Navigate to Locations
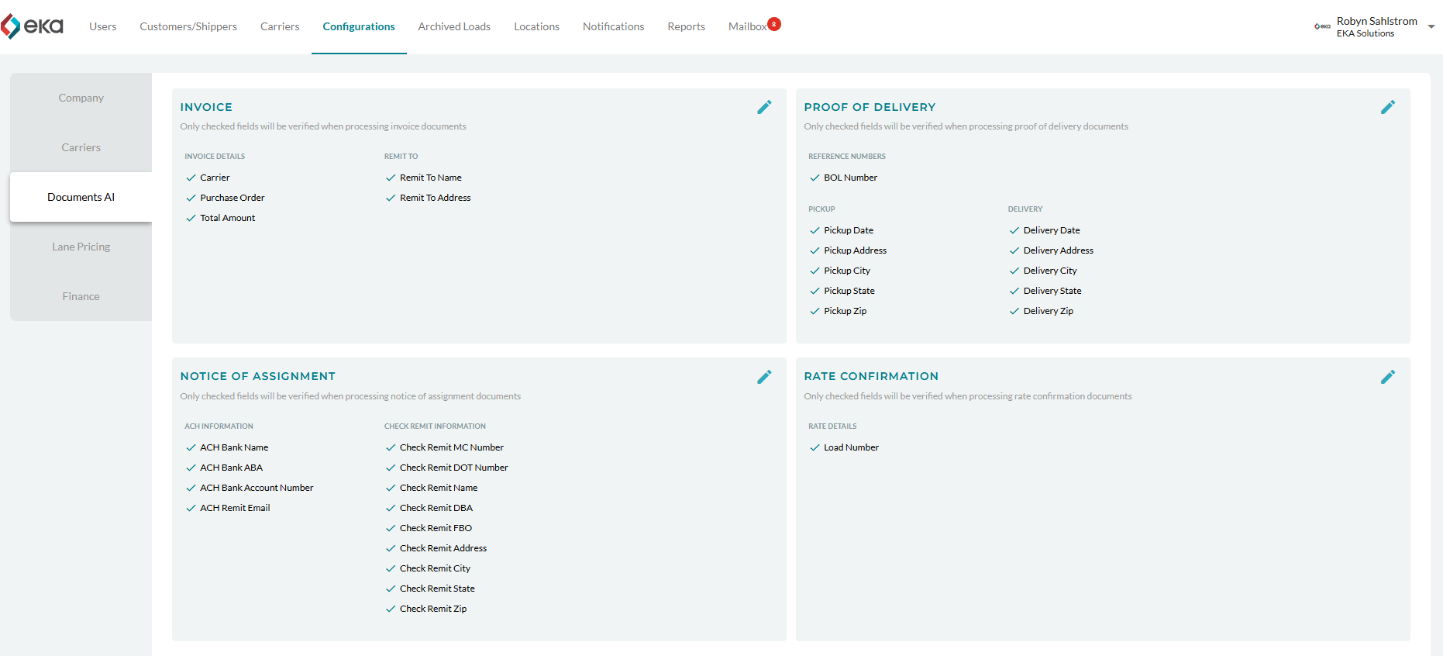The image size is (1443, 656). [x=536, y=26]
